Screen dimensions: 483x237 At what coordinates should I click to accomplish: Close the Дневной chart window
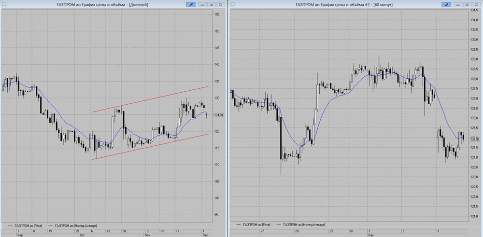coord(220,5)
